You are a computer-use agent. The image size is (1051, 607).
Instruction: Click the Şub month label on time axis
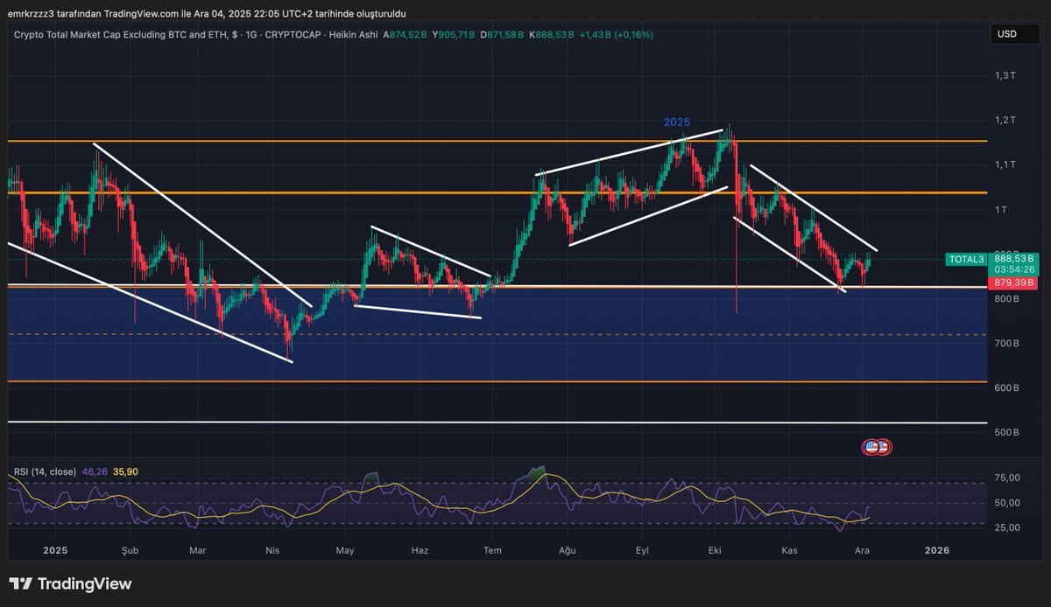(x=129, y=550)
